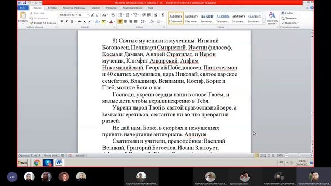Open Change Styles (Изменить стили) menu

(x=272, y=18)
